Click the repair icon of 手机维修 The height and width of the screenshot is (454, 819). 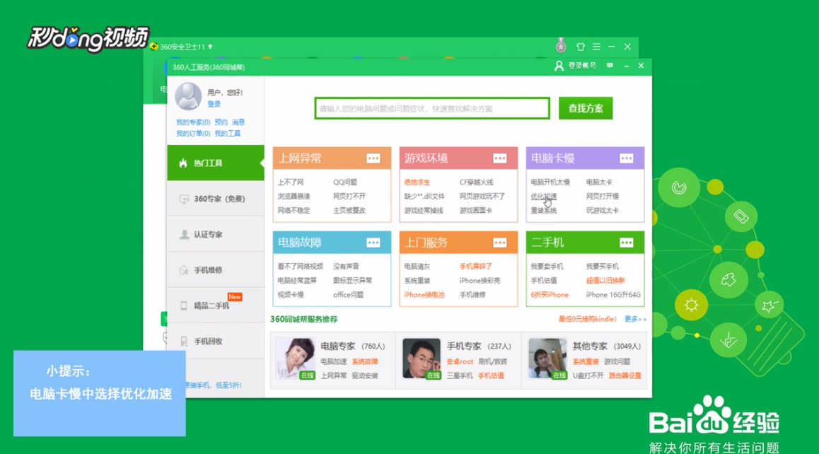coord(184,270)
